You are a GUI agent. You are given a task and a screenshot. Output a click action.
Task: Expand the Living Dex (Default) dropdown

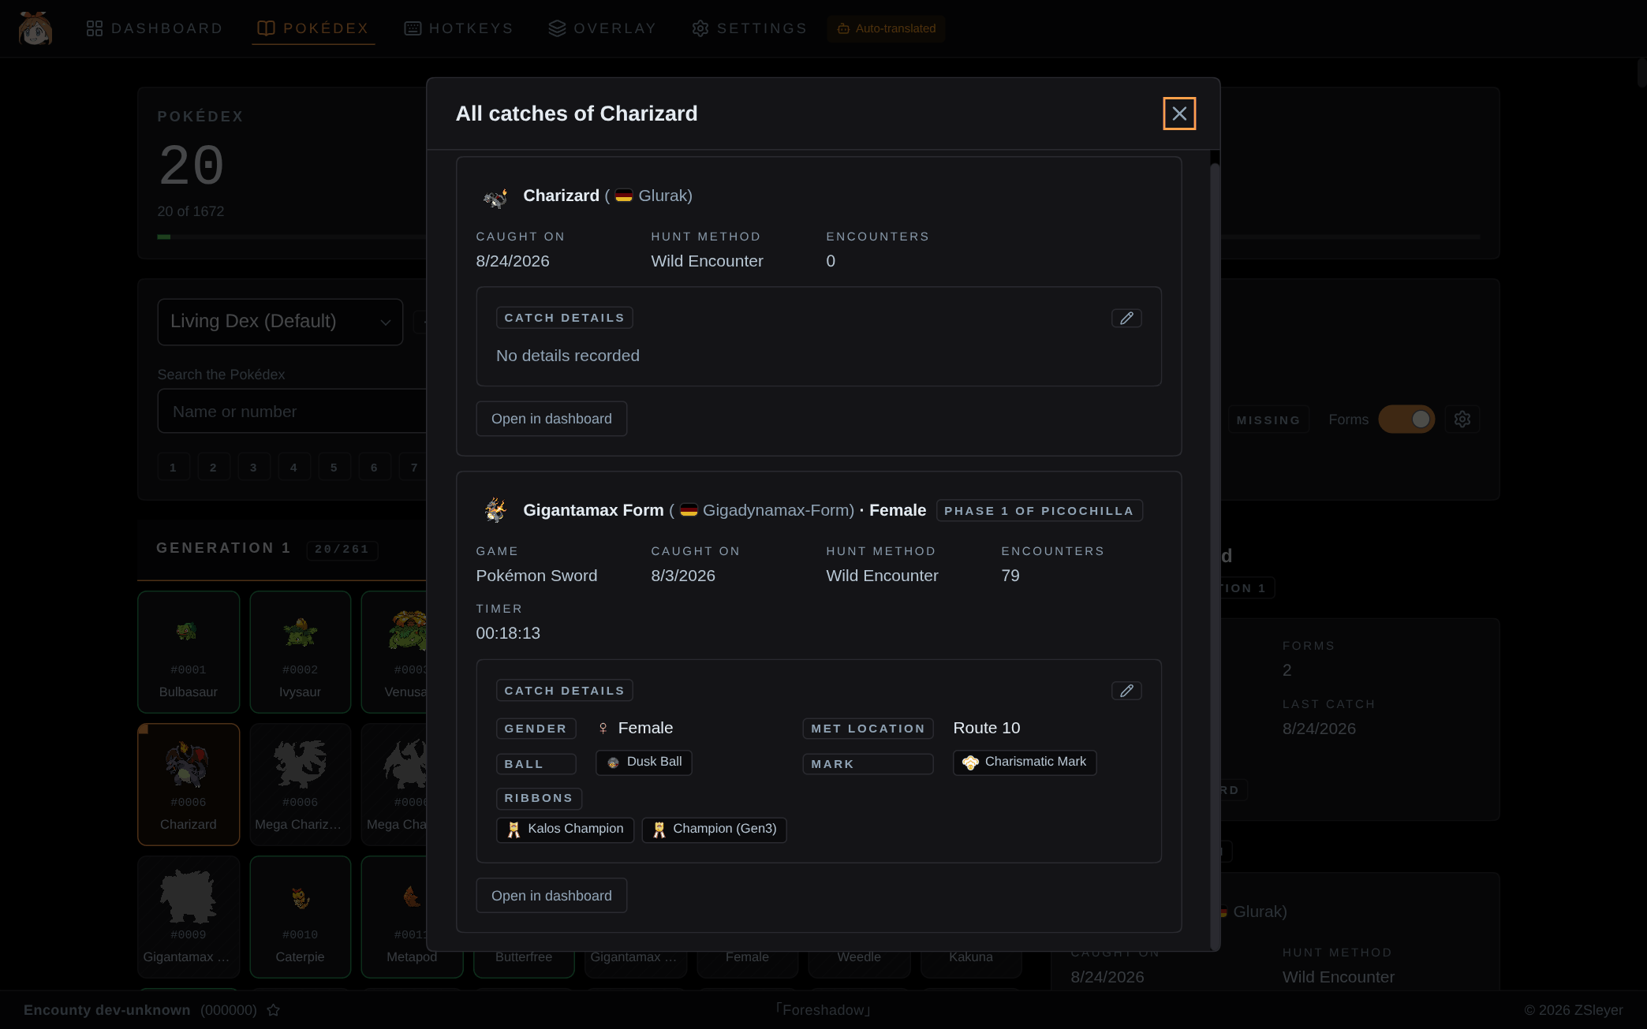coord(280,322)
